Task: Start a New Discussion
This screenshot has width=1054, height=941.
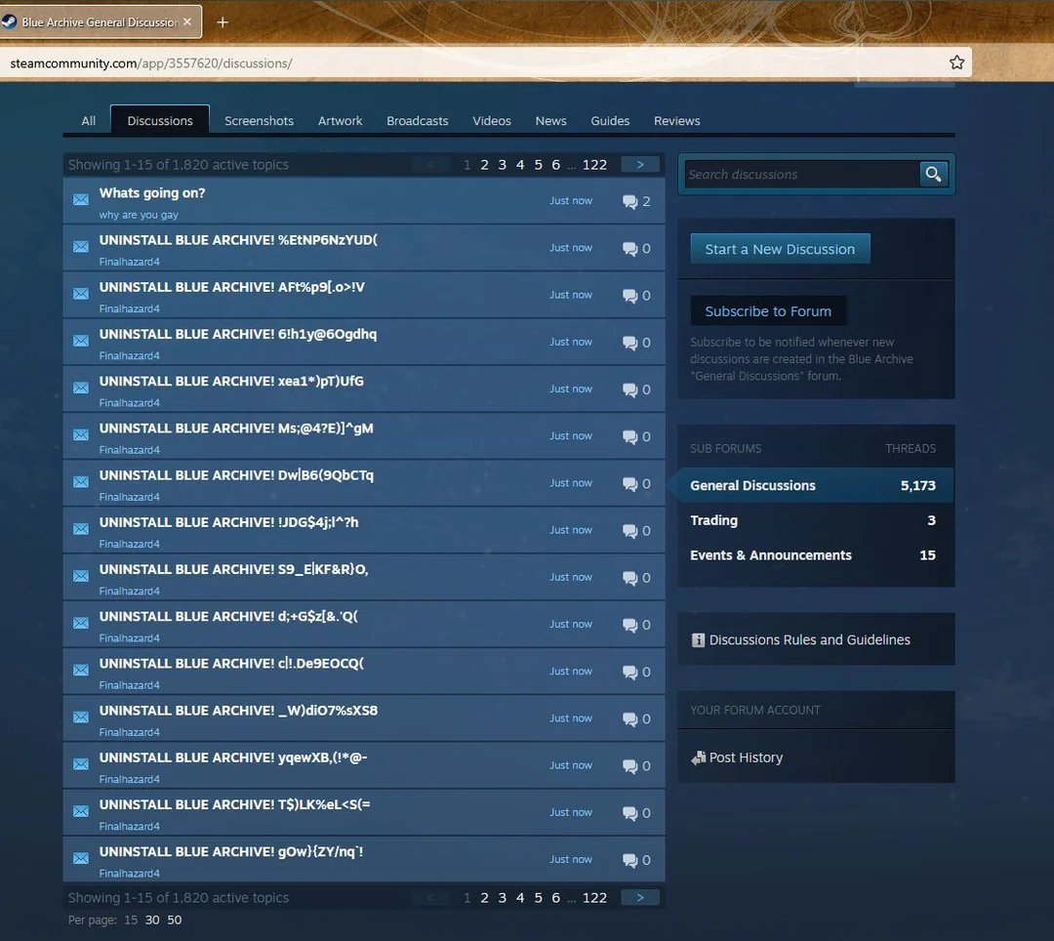Action: (x=780, y=249)
